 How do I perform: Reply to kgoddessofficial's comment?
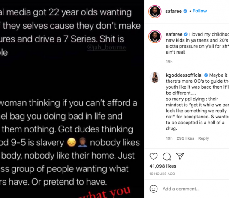(x=203, y=138)
